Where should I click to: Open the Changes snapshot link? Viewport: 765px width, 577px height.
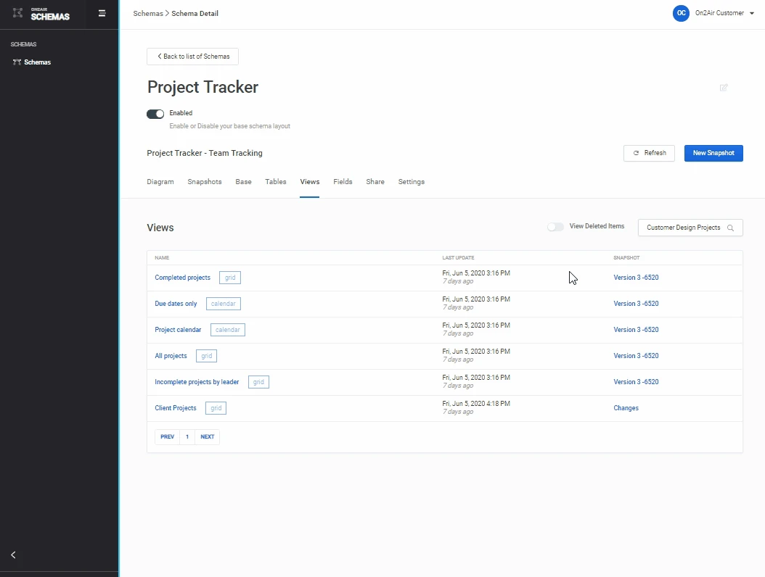626,408
